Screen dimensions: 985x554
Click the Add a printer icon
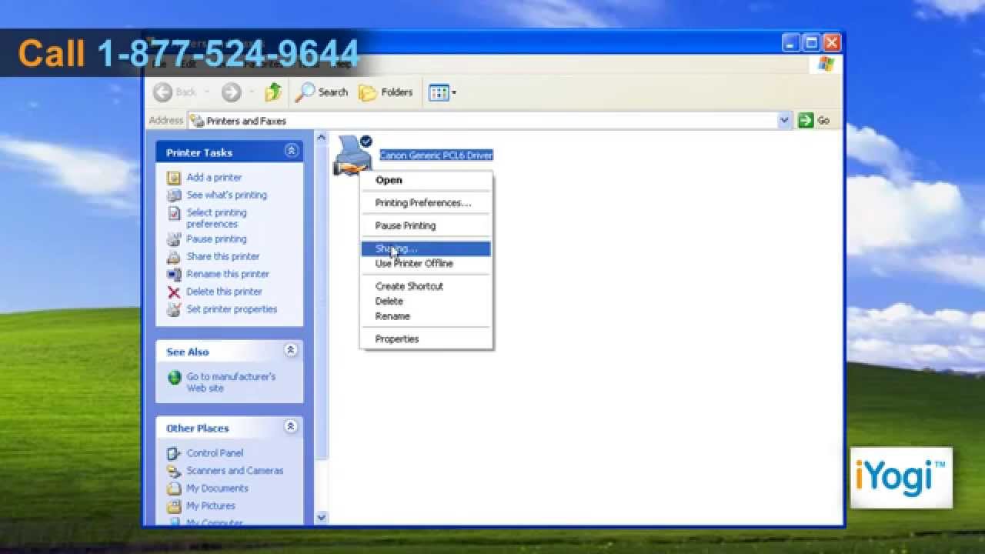tap(174, 178)
